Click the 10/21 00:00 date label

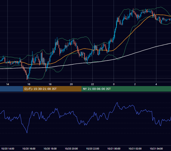[114, 148]
